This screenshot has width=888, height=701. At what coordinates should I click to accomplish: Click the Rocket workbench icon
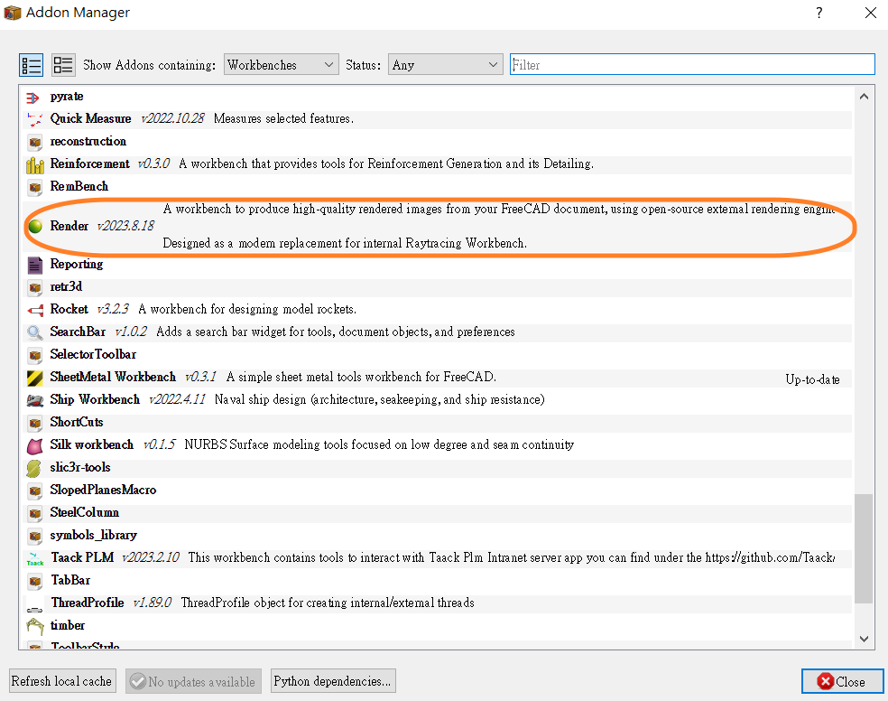(x=35, y=311)
